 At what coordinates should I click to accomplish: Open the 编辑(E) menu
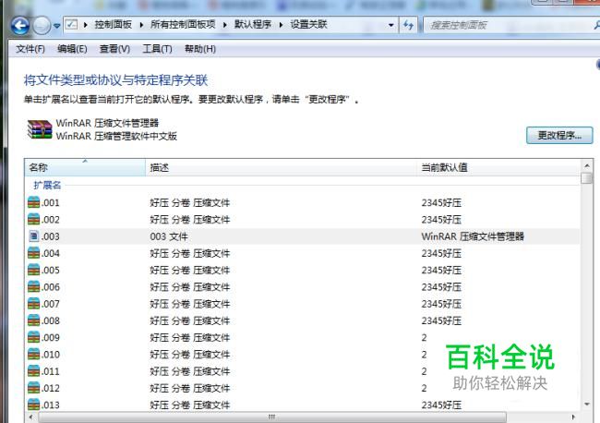point(72,49)
